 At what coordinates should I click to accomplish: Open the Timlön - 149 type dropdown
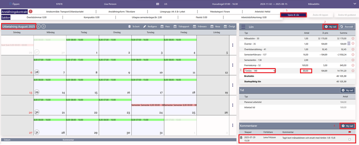point(259,71)
